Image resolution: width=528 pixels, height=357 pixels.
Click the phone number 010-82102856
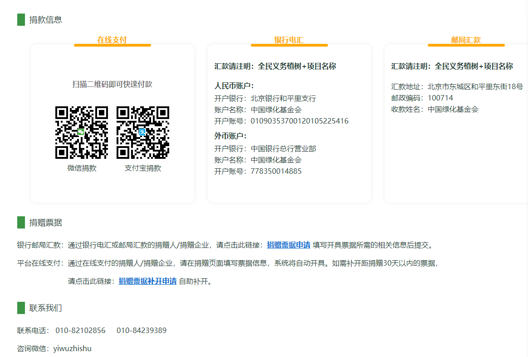coord(80,330)
